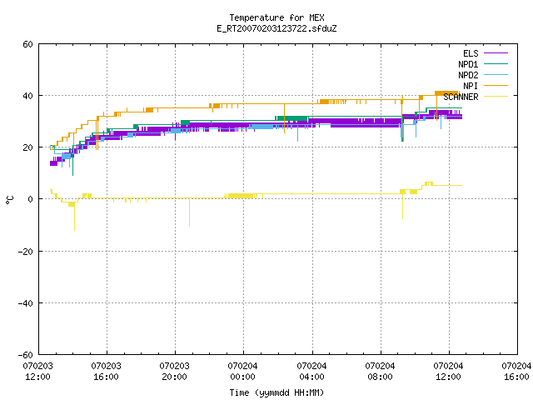Click the y-axis value 0
The image size is (533, 400).
(31, 199)
